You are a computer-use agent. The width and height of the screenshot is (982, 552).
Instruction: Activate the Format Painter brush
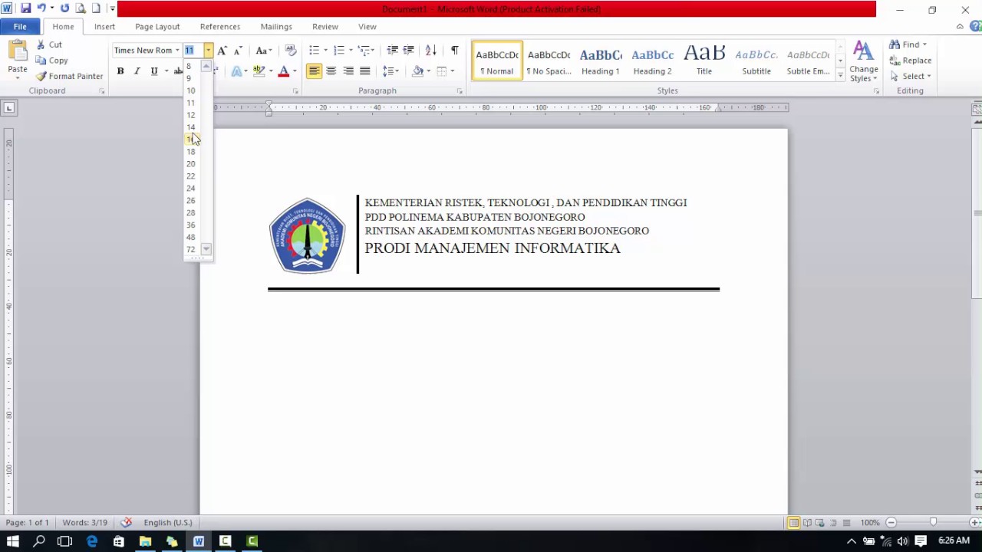tap(69, 76)
